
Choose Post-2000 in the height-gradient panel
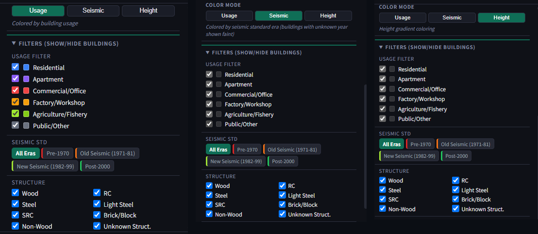click(x=456, y=156)
